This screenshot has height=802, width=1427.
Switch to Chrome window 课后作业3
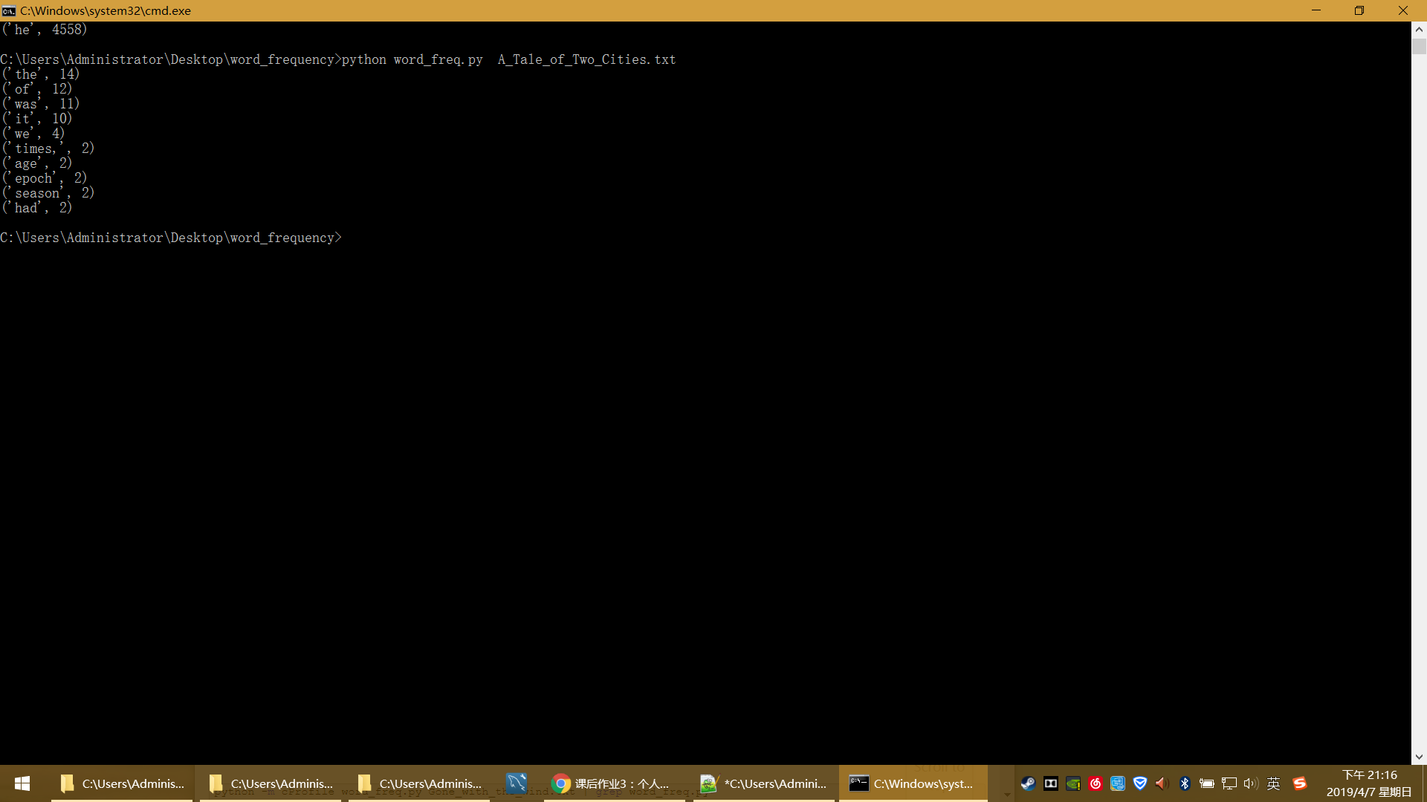coord(611,783)
